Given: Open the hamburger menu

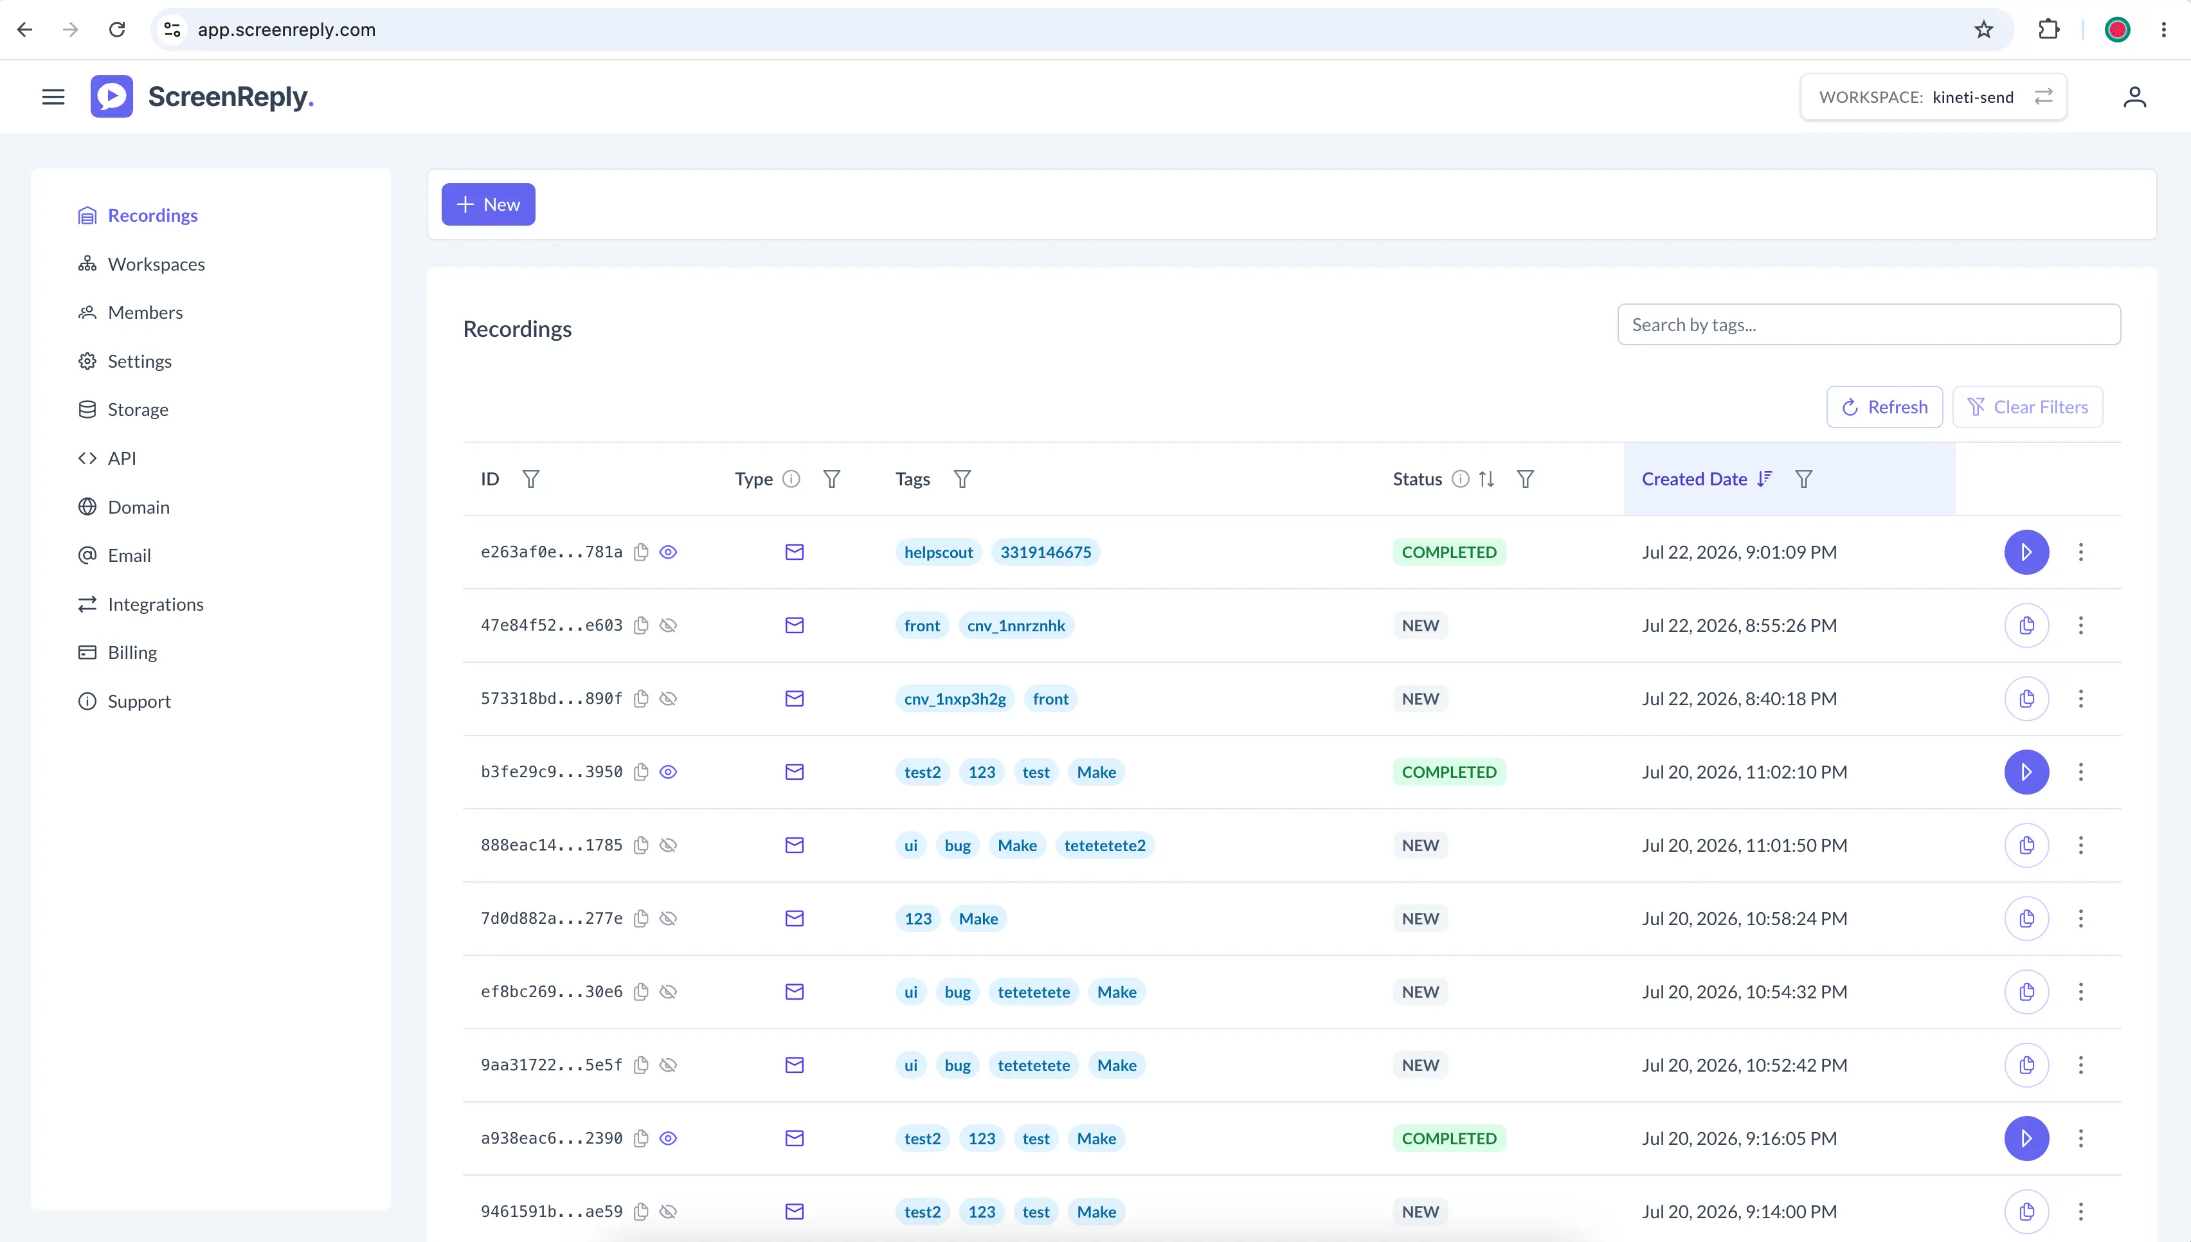Looking at the screenshot, I should click(x=53, y=97).
